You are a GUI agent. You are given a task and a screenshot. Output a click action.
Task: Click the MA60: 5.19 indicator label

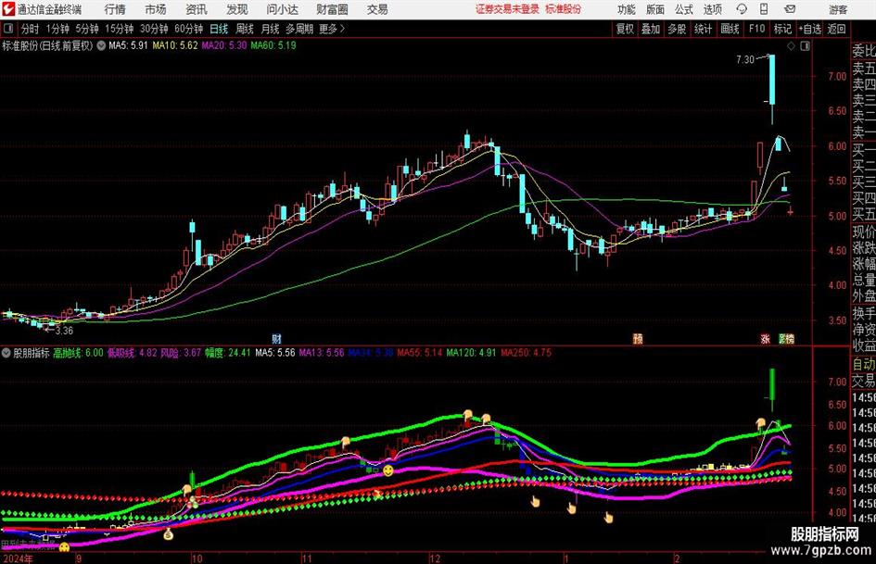pos(273,45)
